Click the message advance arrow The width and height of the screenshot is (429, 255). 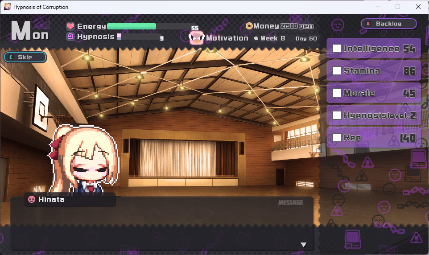click(x=303, y=245)
